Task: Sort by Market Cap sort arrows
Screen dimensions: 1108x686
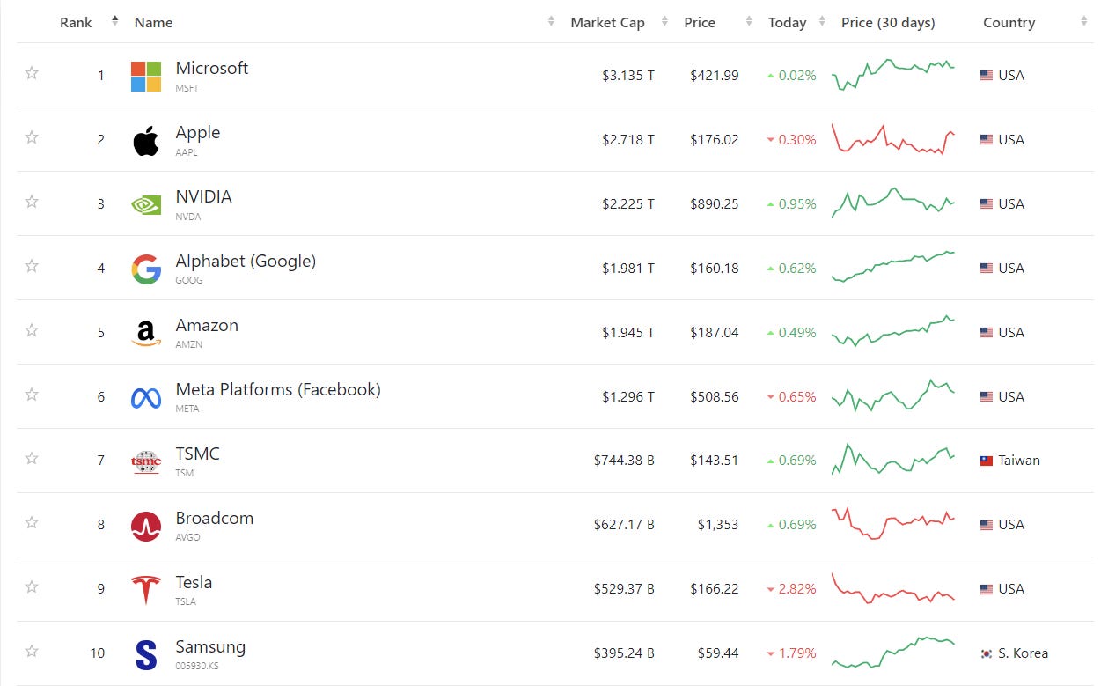Action: pyautogui.click(x=664, y=22)
